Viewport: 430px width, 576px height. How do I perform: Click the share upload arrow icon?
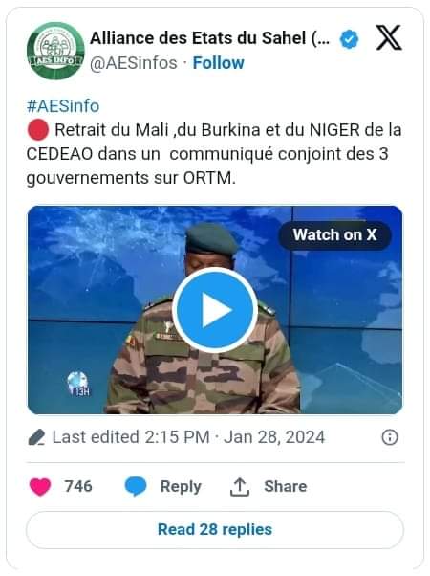click(240, 487)
